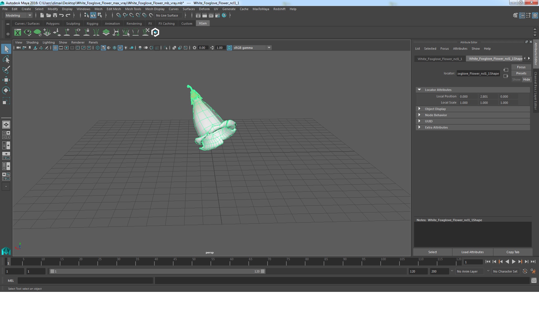
Task: Open the XGen window shelf icon
Action: click(18, 33)
